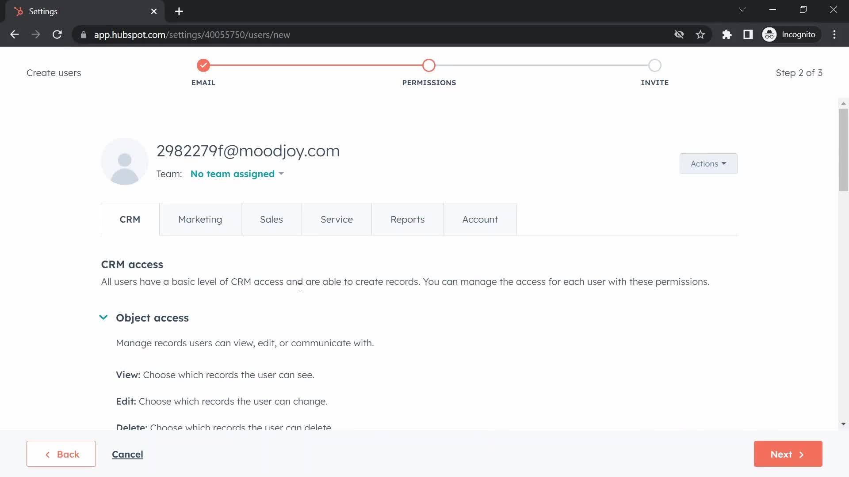Select the Service tab

(337, 220)
